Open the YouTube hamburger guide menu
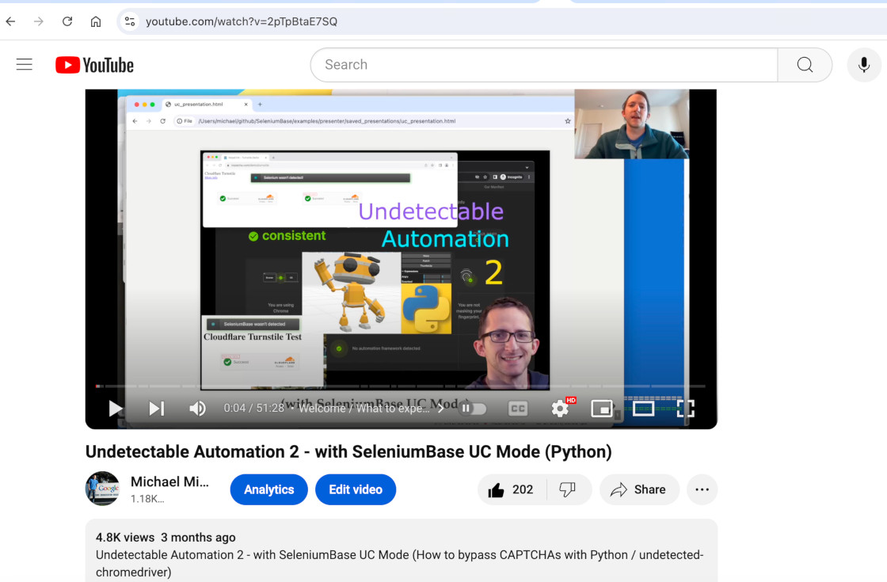This screenshot has width=887, height=582. 25,64
